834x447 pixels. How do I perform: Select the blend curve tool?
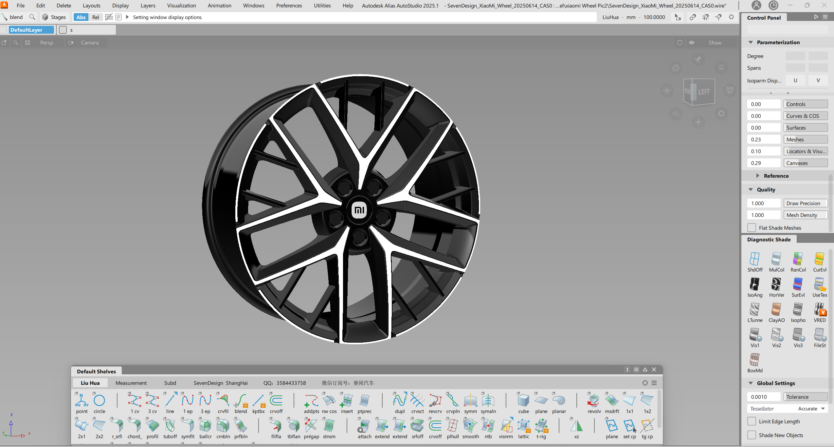coord(241,401)
